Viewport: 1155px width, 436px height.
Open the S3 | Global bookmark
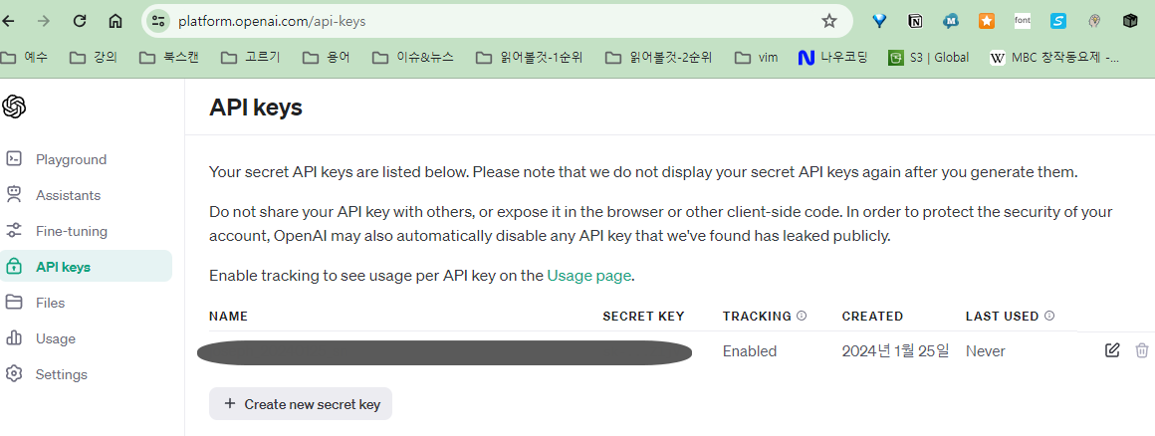pos(928,58)
